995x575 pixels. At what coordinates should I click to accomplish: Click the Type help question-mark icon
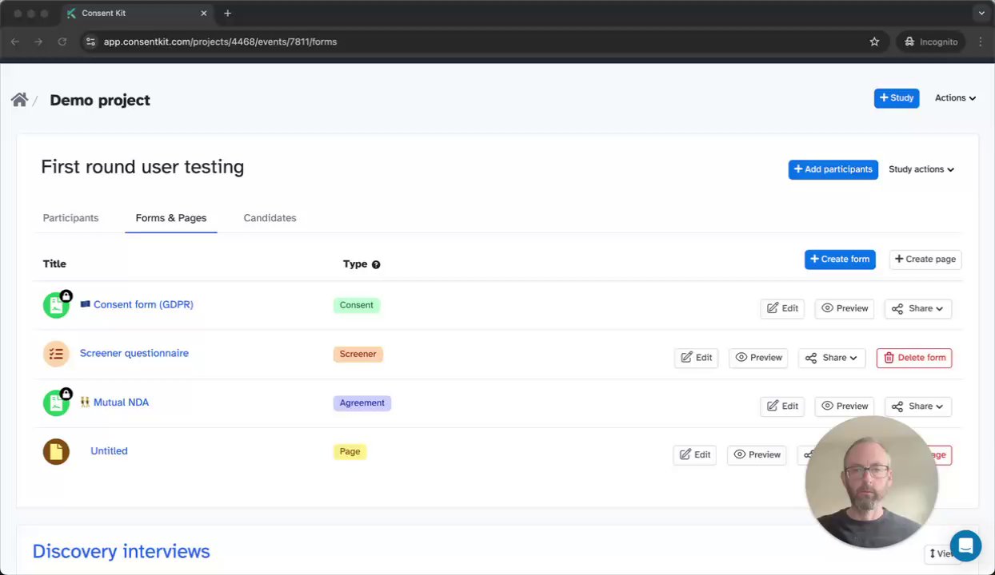[x=376, y=264]
